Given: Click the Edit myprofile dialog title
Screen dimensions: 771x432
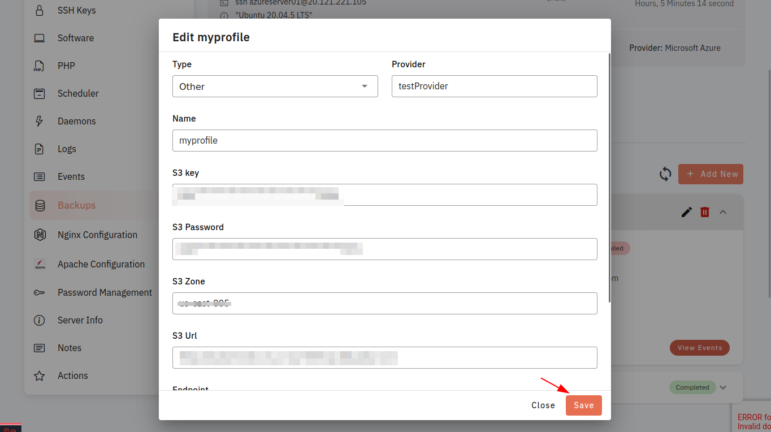Looking at the screenshot, I should click(211, 37).
